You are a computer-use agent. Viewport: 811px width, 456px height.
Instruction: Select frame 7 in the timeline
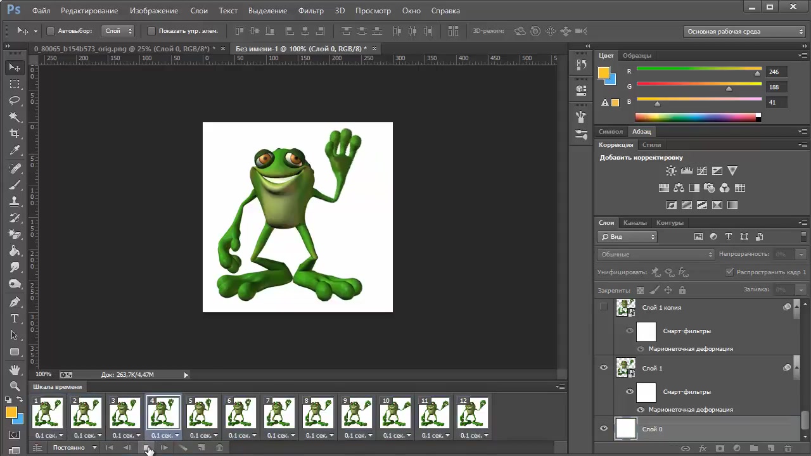(x=279, y=413)
